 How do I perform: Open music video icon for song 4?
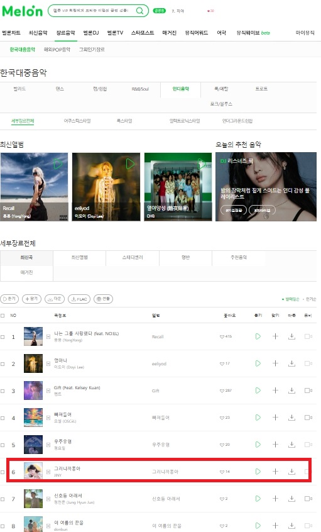coord(307,418)
